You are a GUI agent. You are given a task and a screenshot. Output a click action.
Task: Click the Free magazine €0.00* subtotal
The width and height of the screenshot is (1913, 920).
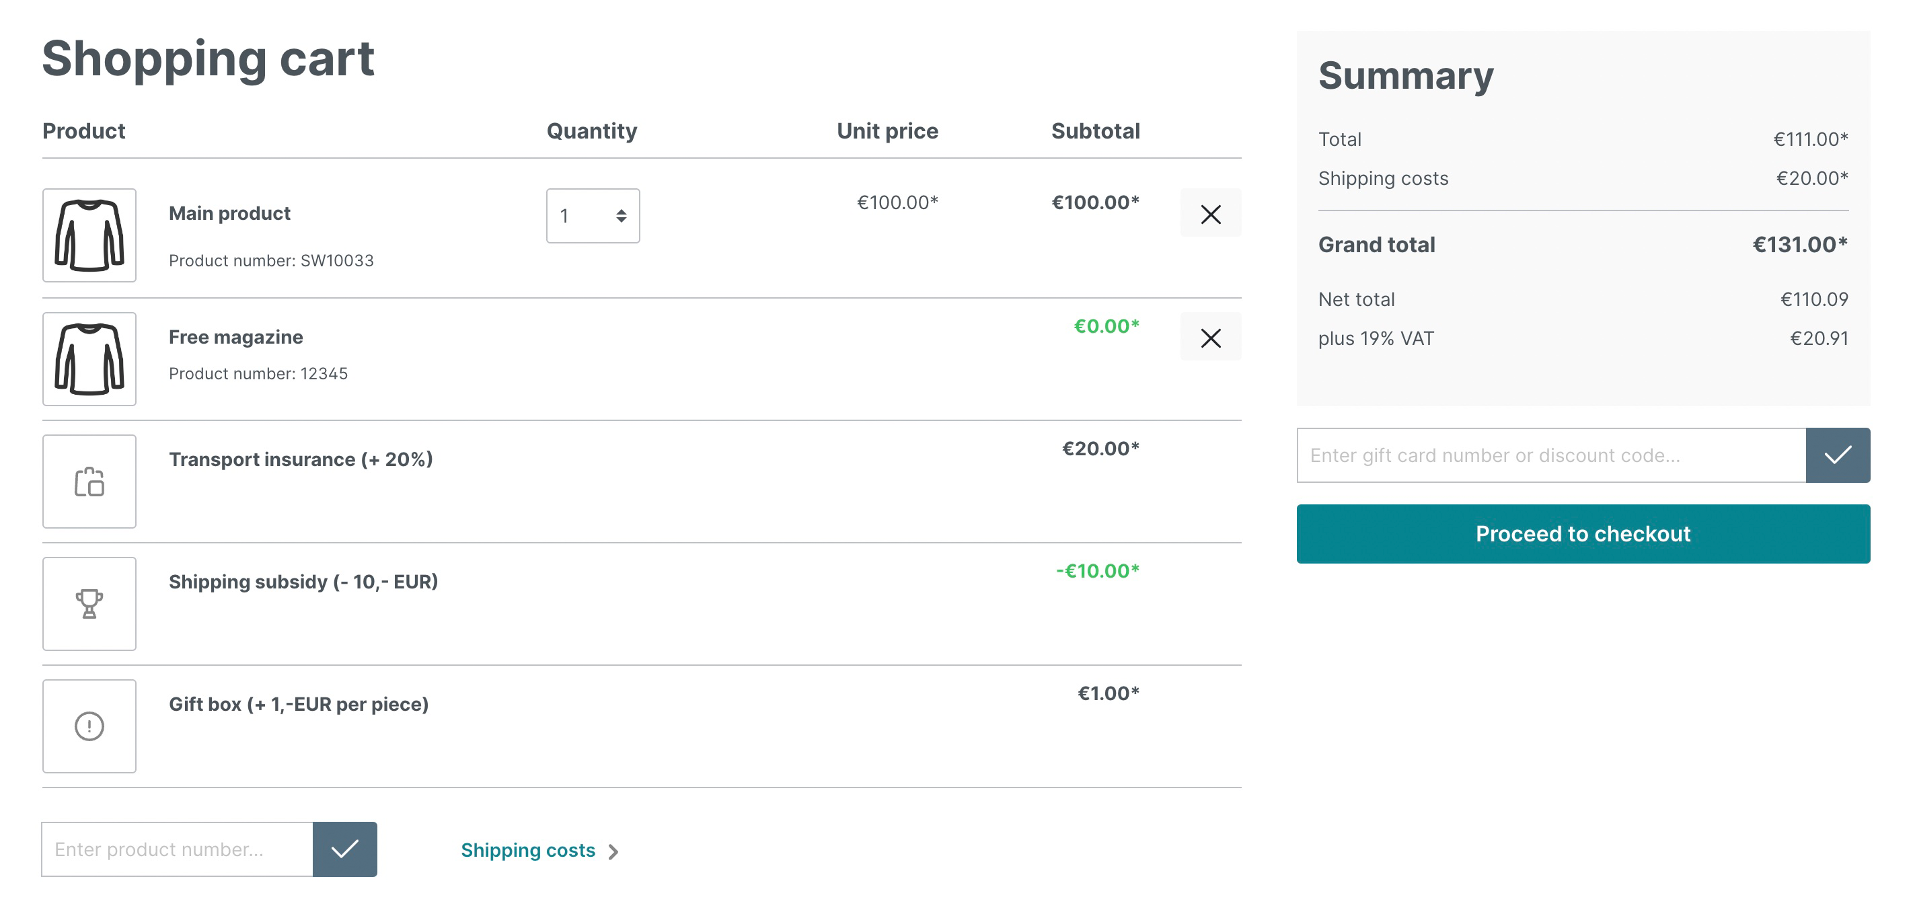click(1106, 326)
